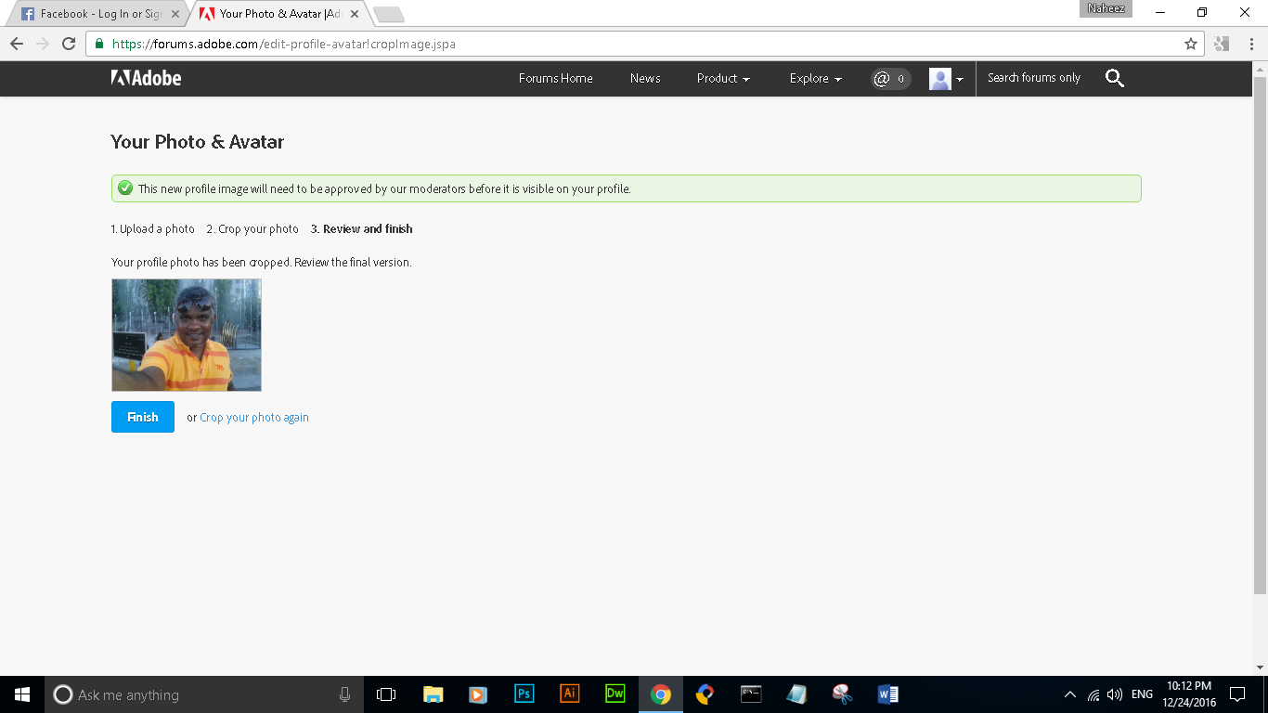The image size is (1268, 713).
Task: Click the cropped profile photo preview
Action: tap(187, 335)
